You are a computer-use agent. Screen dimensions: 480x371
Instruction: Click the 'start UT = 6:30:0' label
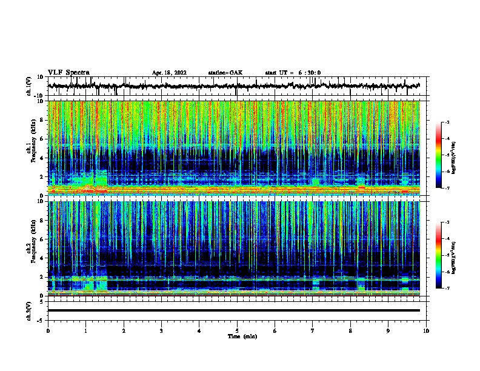click(x=293, y=73)
